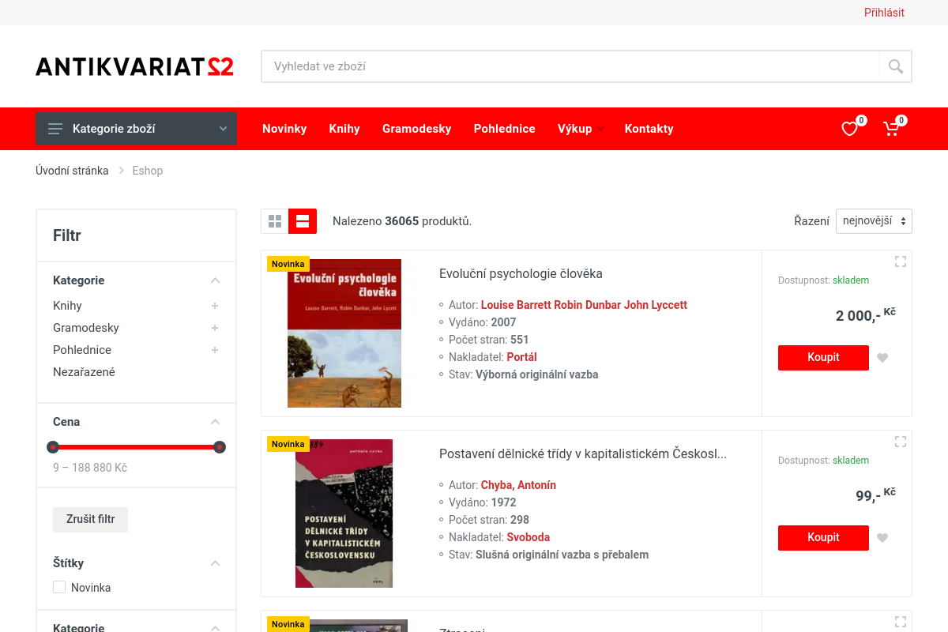
Task: Switch to grid view layout
Action: pyautogui.click(x=275, y=221)
